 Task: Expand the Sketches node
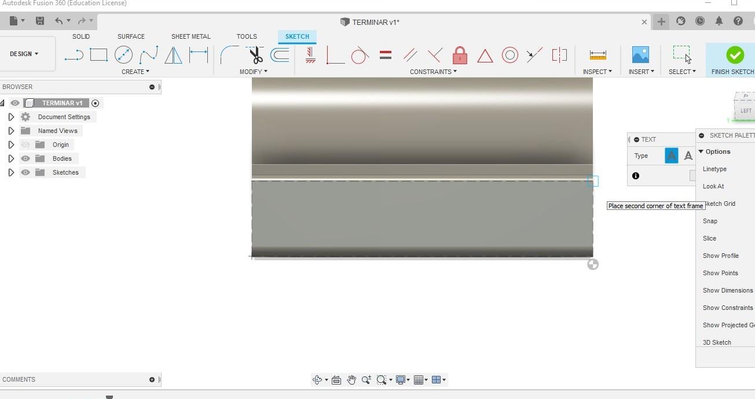tap(11, 172)
